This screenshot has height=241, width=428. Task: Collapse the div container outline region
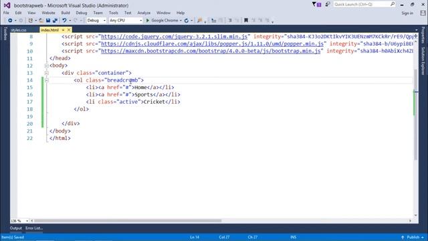[x=46, y=73]
